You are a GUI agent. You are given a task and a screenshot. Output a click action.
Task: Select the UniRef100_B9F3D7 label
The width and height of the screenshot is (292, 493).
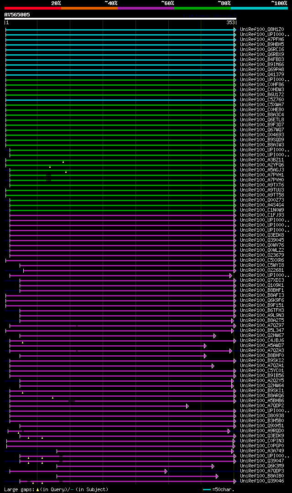point(262,125)
